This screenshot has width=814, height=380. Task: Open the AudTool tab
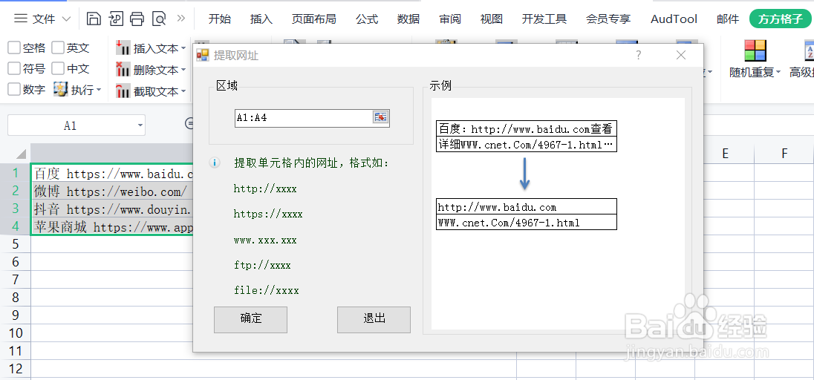pyautogui.click(x=674, y=19)
